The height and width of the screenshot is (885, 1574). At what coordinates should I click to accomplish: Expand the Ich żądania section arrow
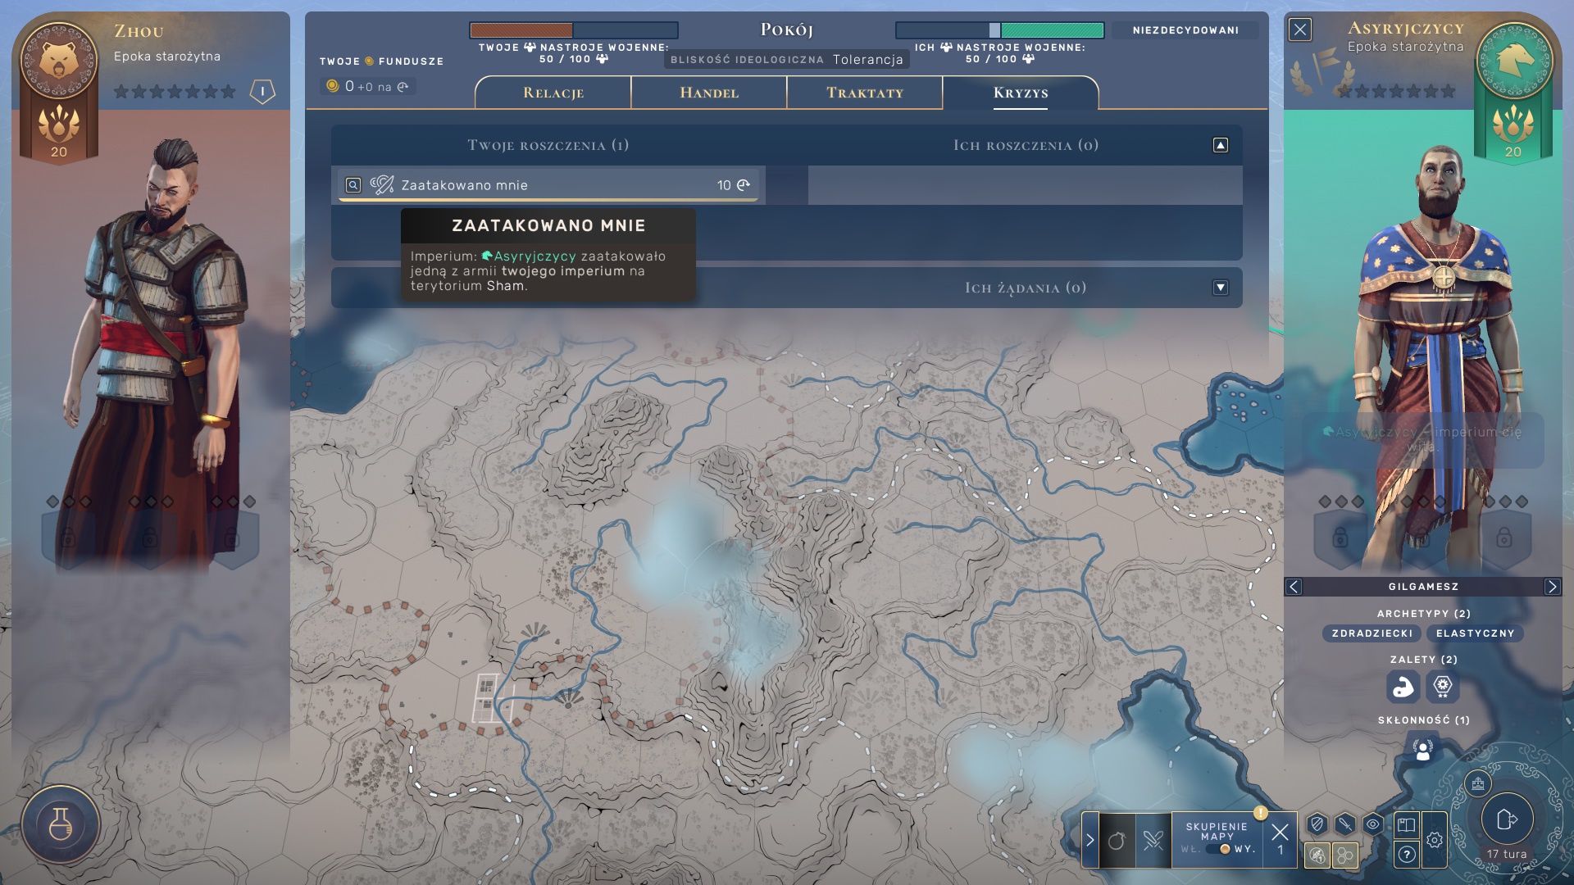tap(1221, 288)
